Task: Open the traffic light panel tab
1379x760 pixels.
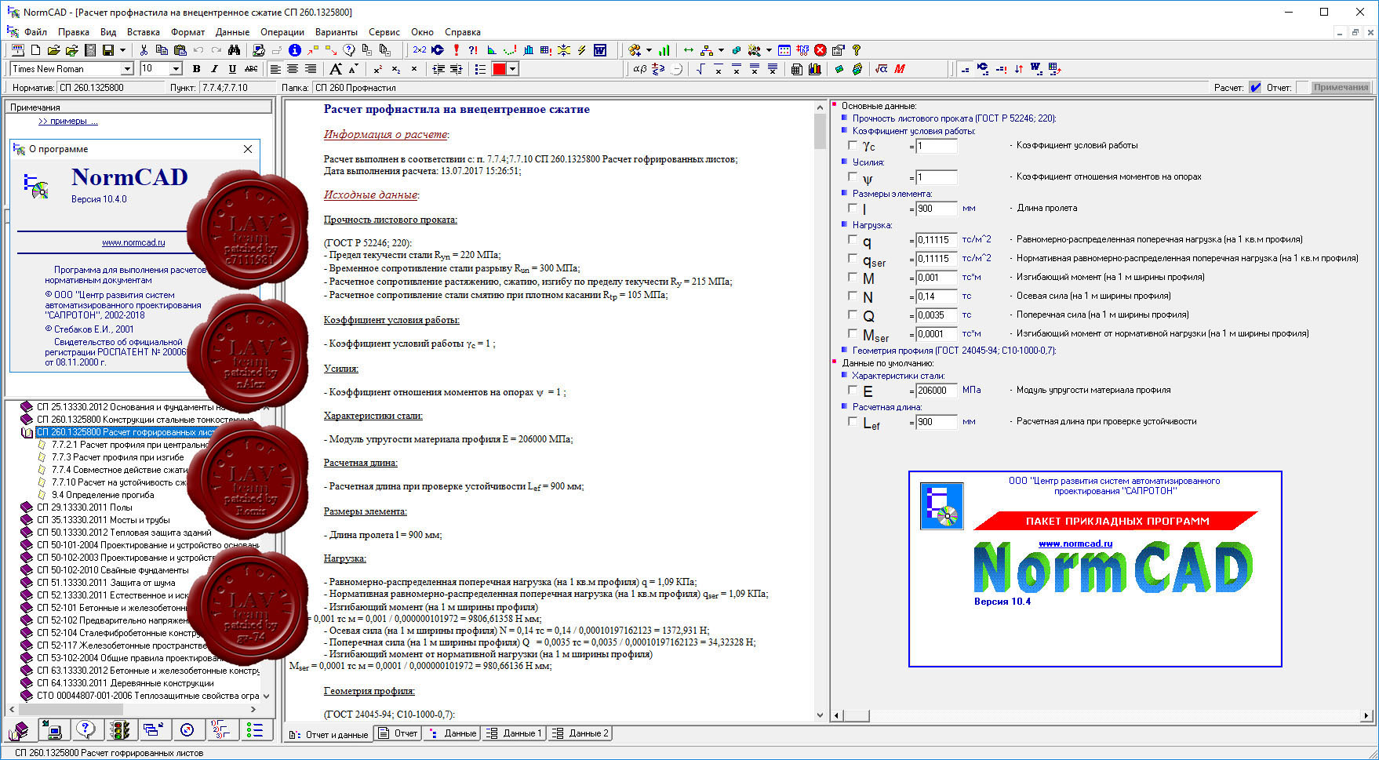Action: coord(120,730)
